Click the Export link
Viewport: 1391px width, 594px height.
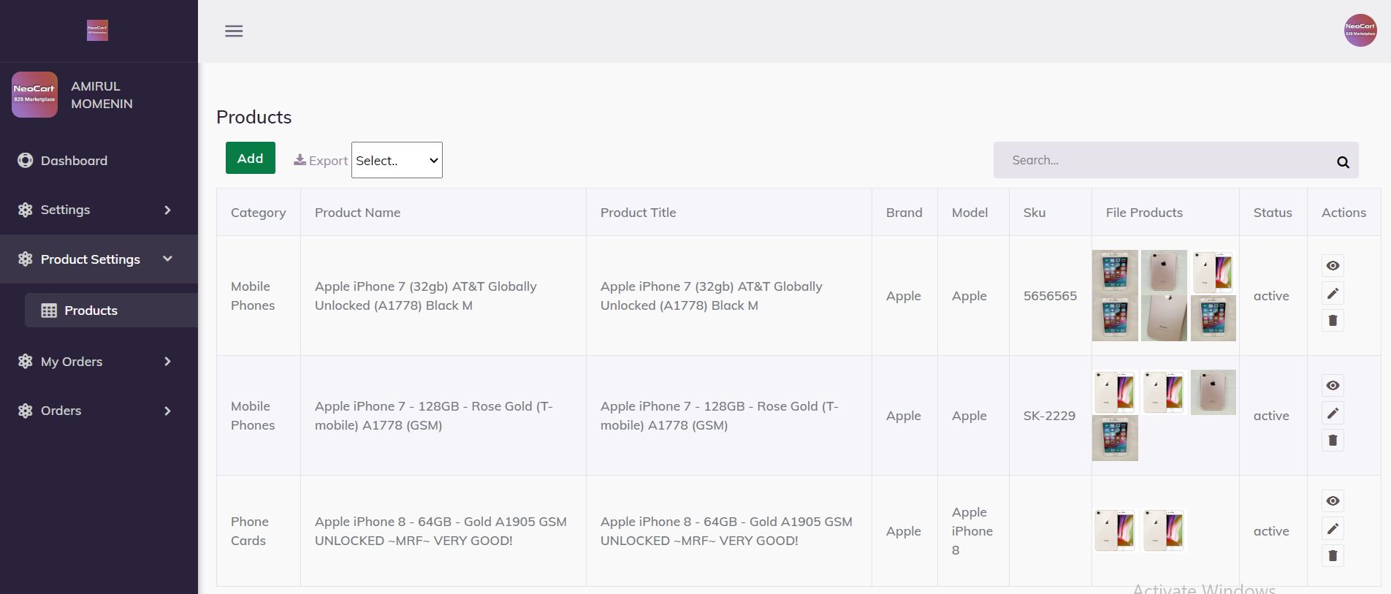[321, 161]
